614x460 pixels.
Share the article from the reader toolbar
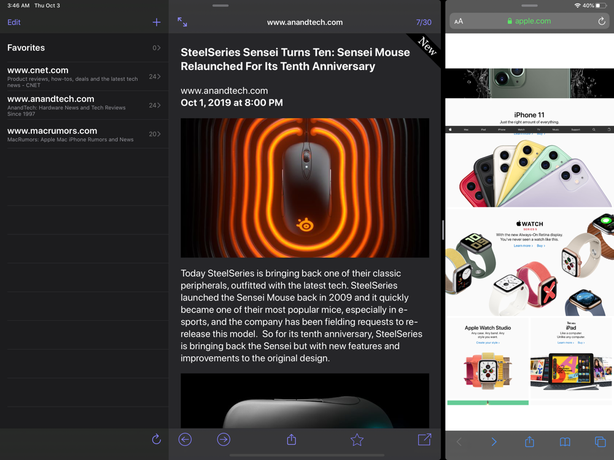pos(291,439)
